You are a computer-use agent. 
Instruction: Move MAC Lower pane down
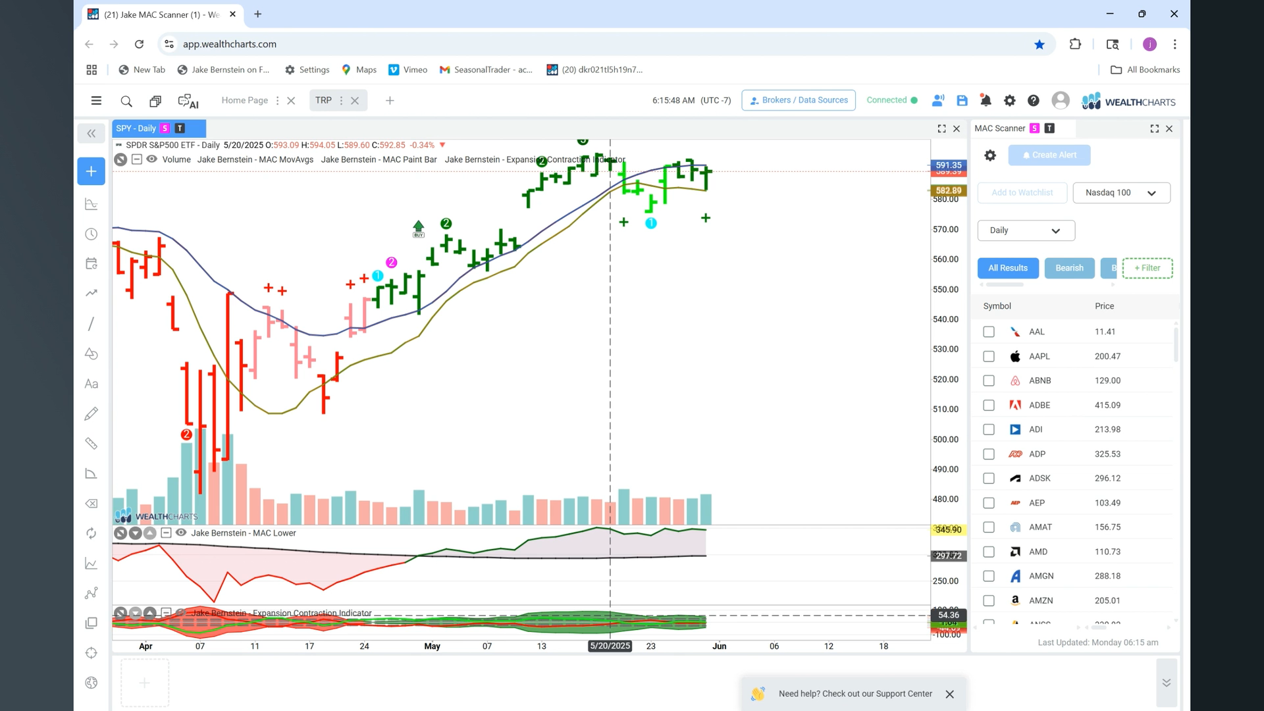coord(135,533)
